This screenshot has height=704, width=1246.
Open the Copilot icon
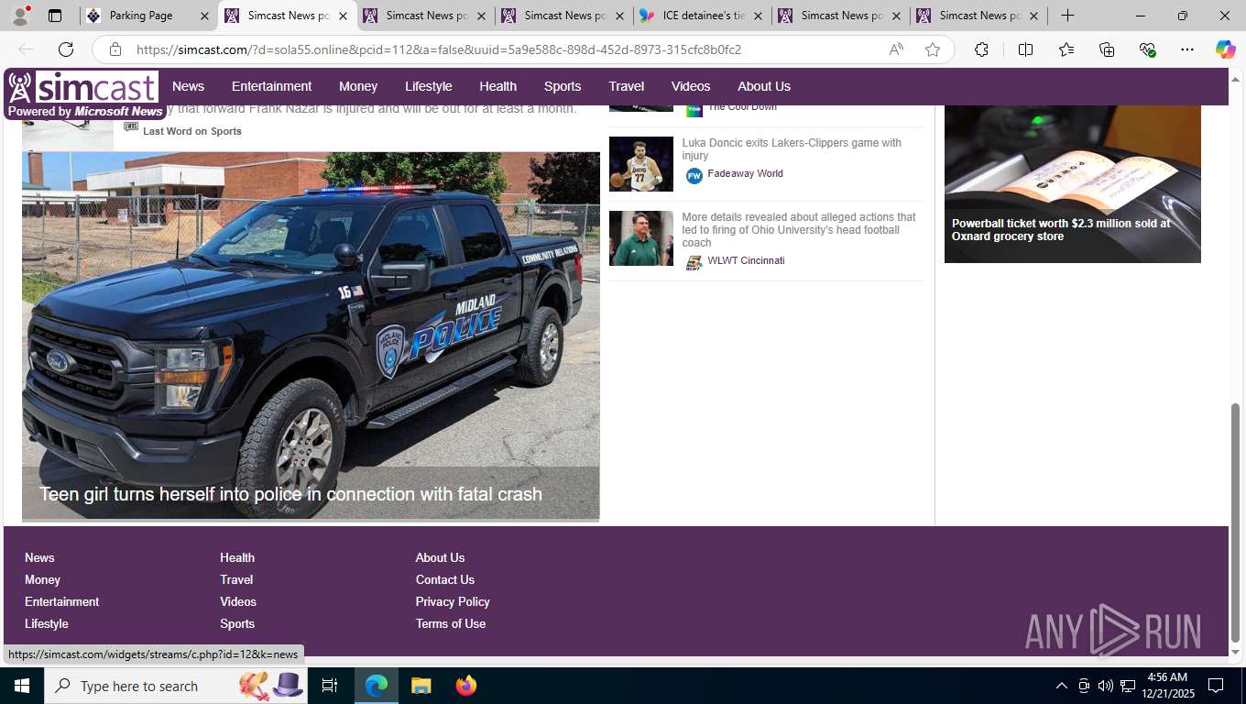1226,49
